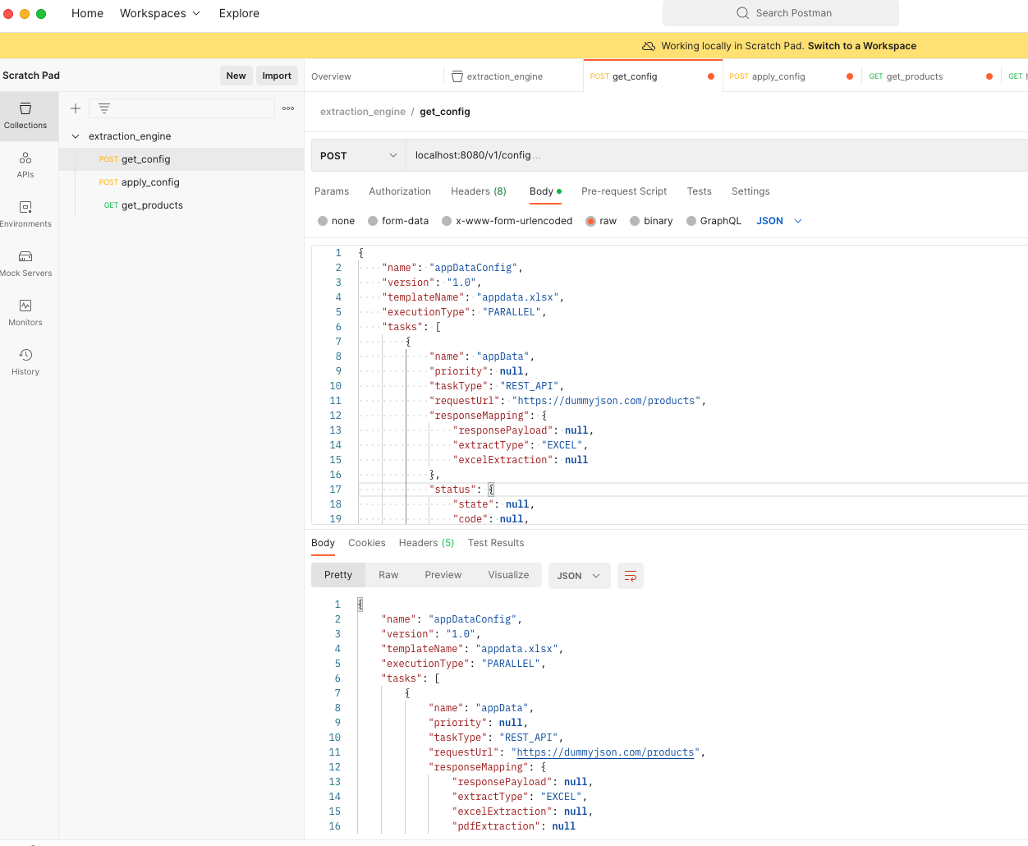This screenshot has height=846, width=1028.
Task: Open the Workspaces dropdown menu
Action: [160, 13]
